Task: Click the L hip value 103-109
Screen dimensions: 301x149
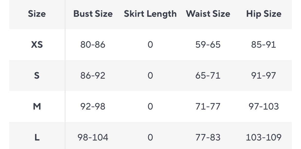Action: [x=264, y=137]
